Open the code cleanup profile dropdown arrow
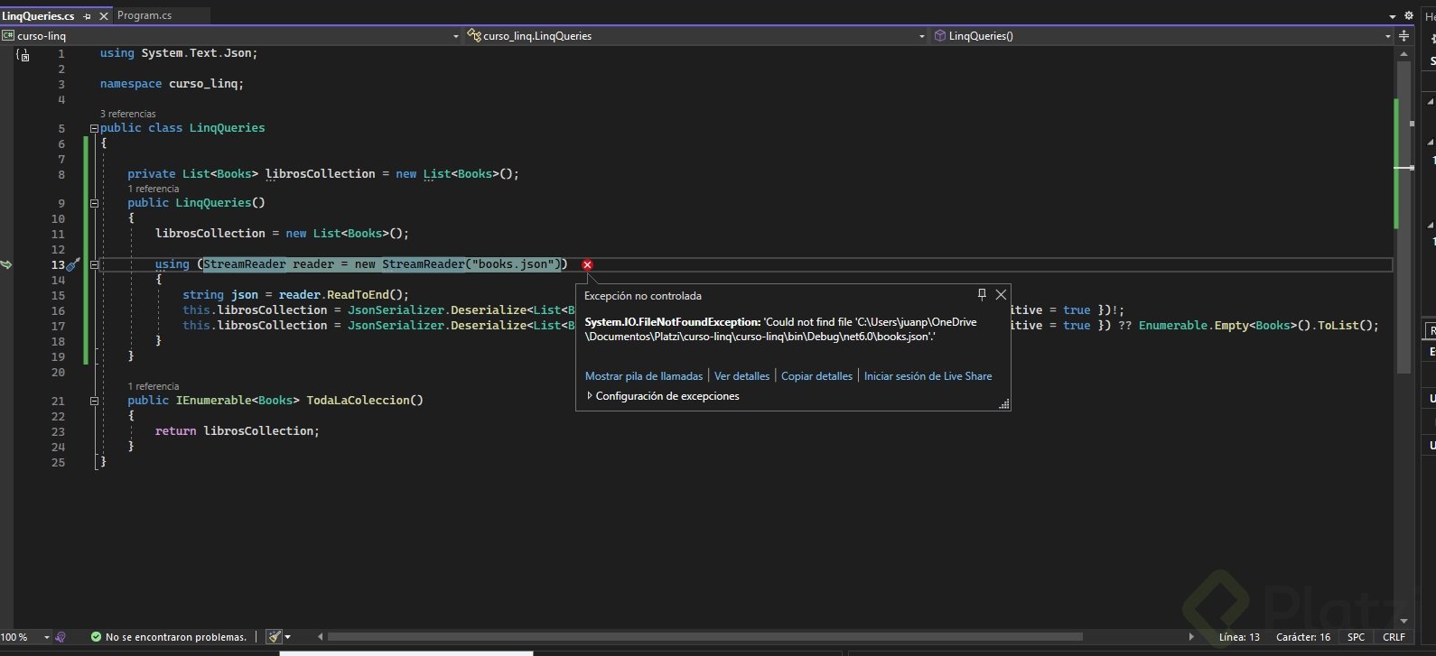1436x656 pixels. point(288,636)
